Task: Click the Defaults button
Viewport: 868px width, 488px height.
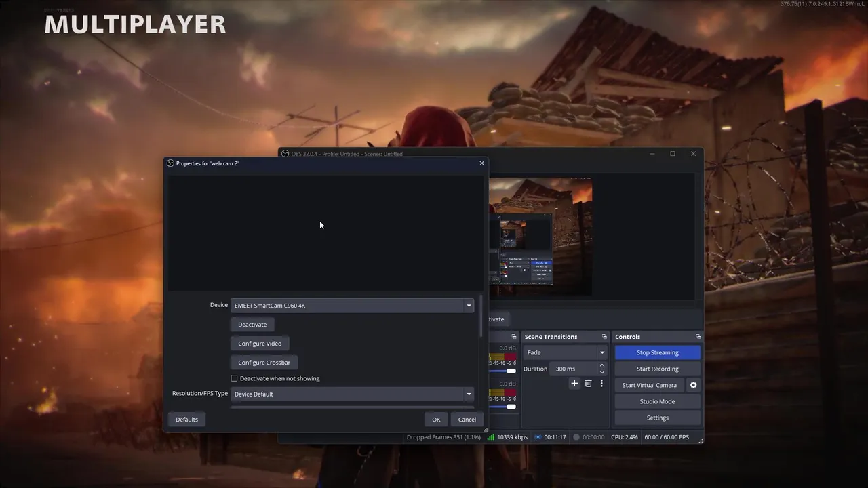Action: point(186,420)
